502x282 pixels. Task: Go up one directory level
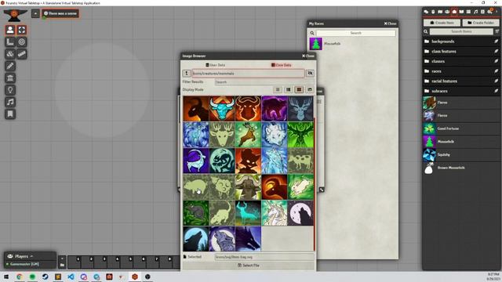[x=187, y=74]
